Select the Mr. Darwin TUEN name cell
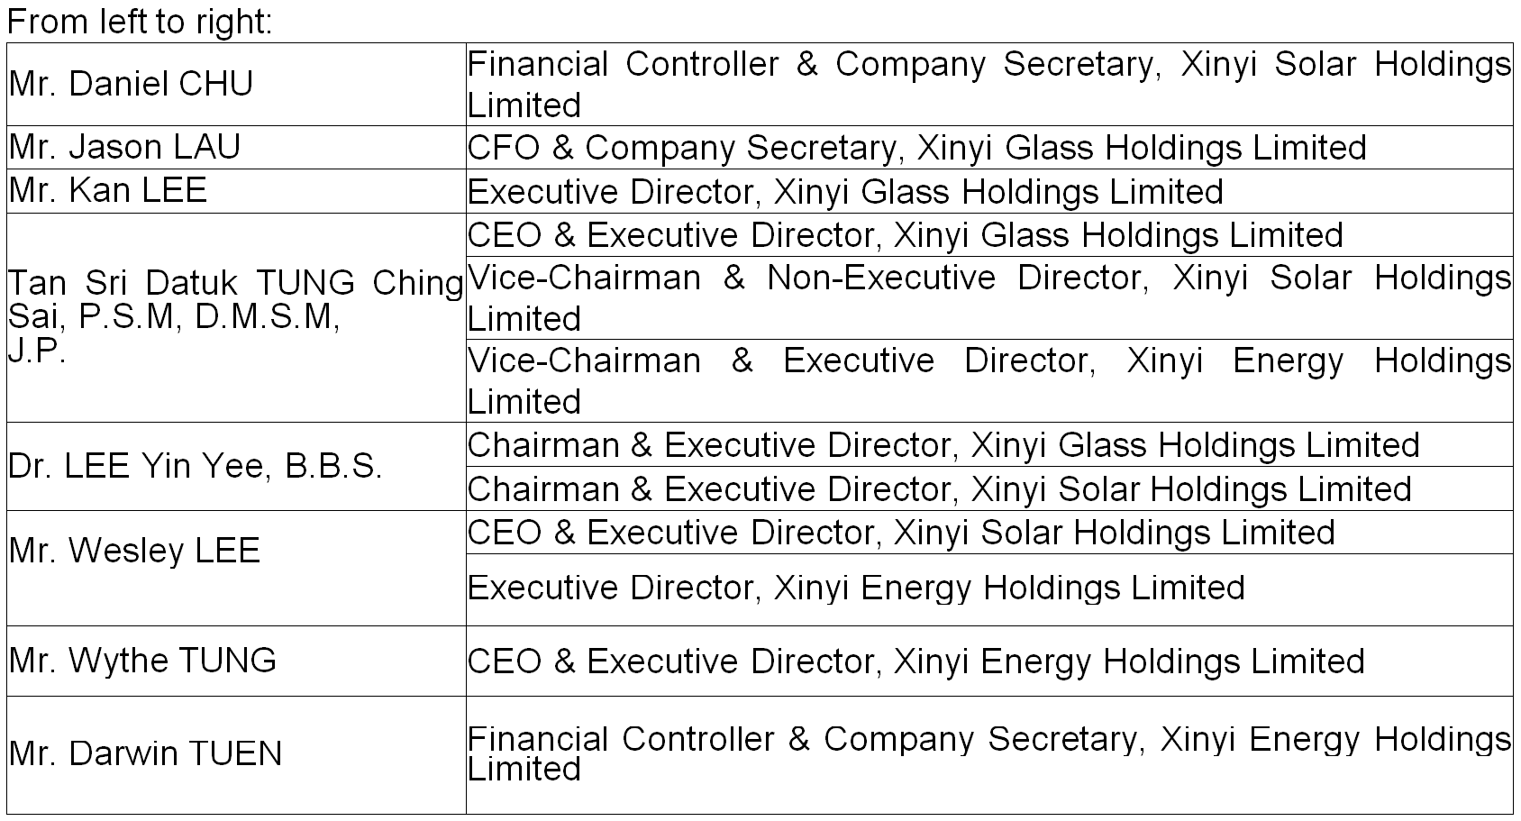The width and height of the screenshot is (1521, 821). pyautogui.click(x=146, y=753)
